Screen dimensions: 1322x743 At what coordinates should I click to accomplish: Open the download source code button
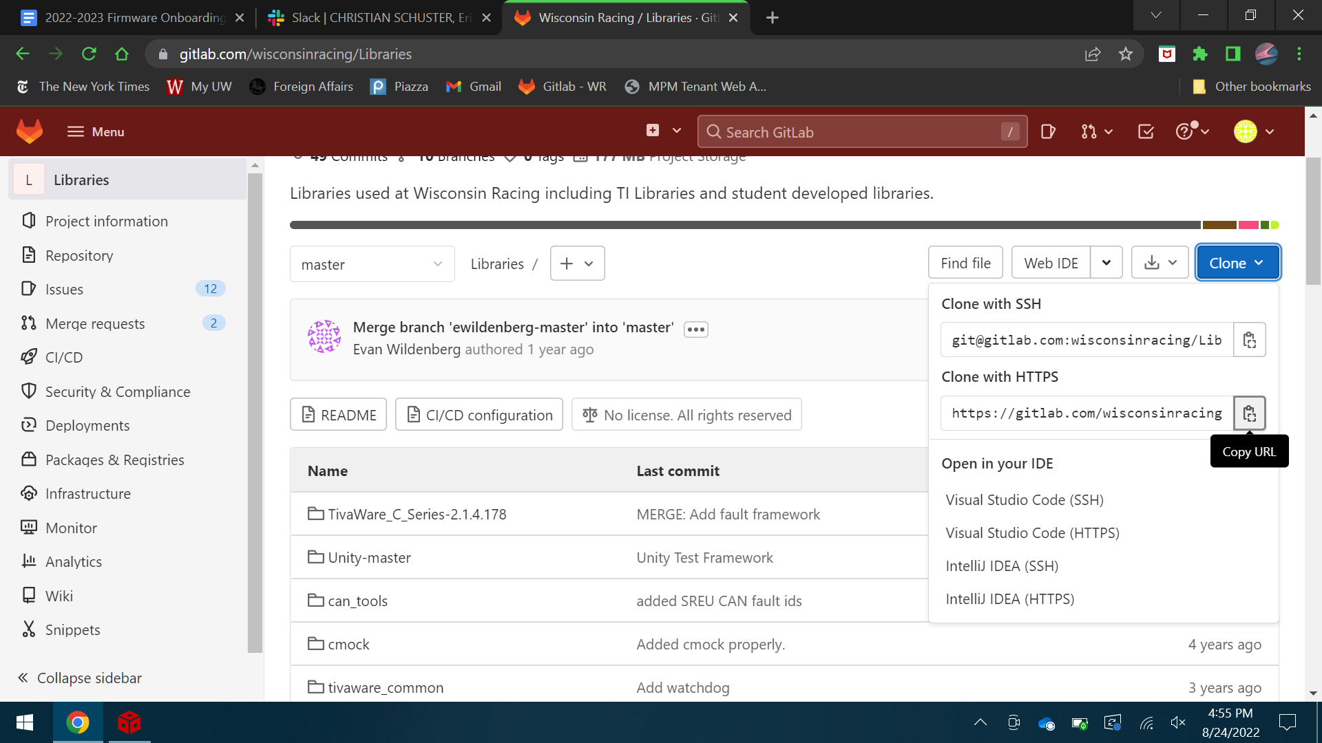(x=1160, y=263)
